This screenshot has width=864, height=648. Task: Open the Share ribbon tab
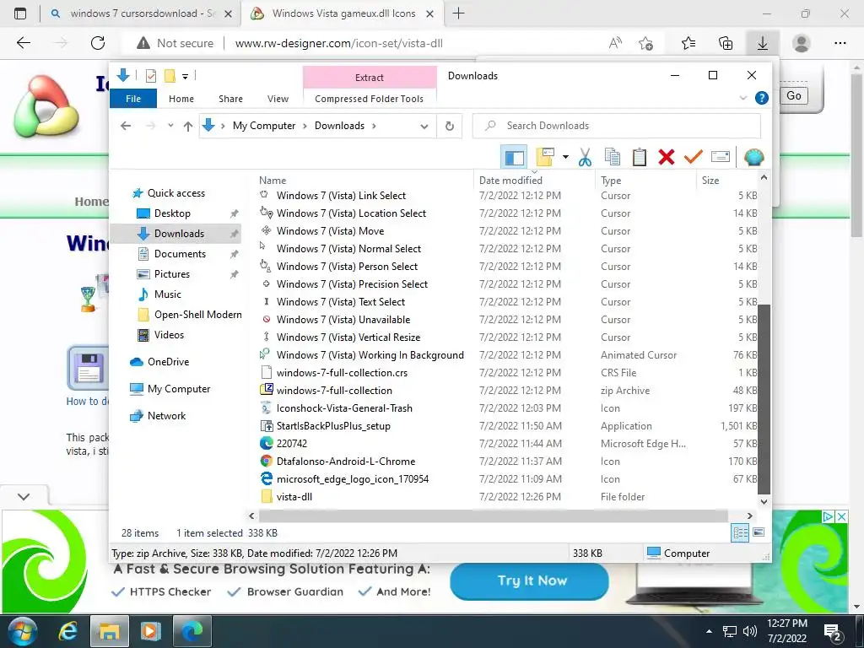(x=230, y=99)
